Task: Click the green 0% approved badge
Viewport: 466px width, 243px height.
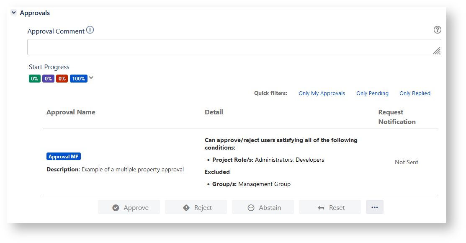Action: (35, 79)
